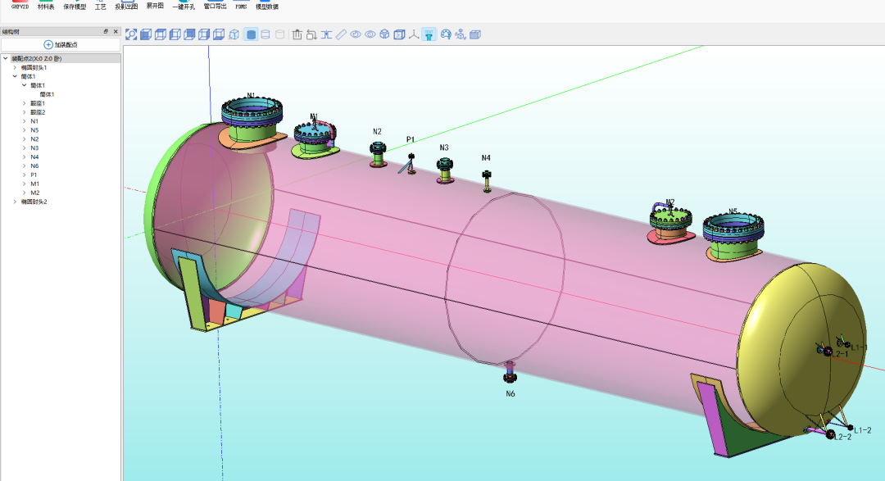885x481 pixels.
Task: Click the PDMS export command
Action: tap(241, 5)
